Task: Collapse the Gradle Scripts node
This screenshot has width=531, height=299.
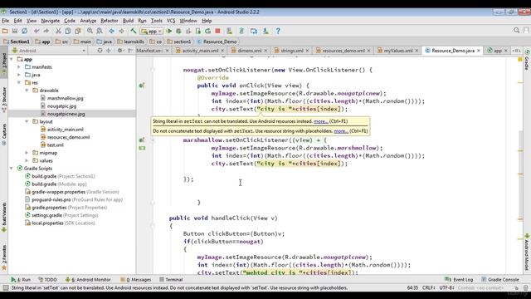Action: pyautogui.click(x=12, y=168)
